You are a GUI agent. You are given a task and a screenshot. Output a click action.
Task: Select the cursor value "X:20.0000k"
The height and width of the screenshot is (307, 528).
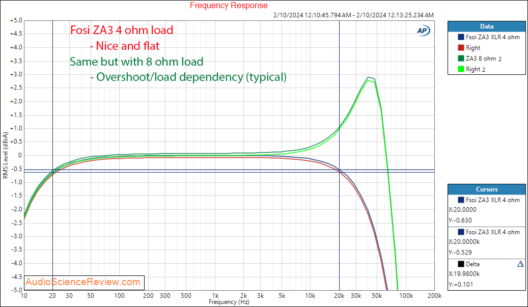point(464,242)
